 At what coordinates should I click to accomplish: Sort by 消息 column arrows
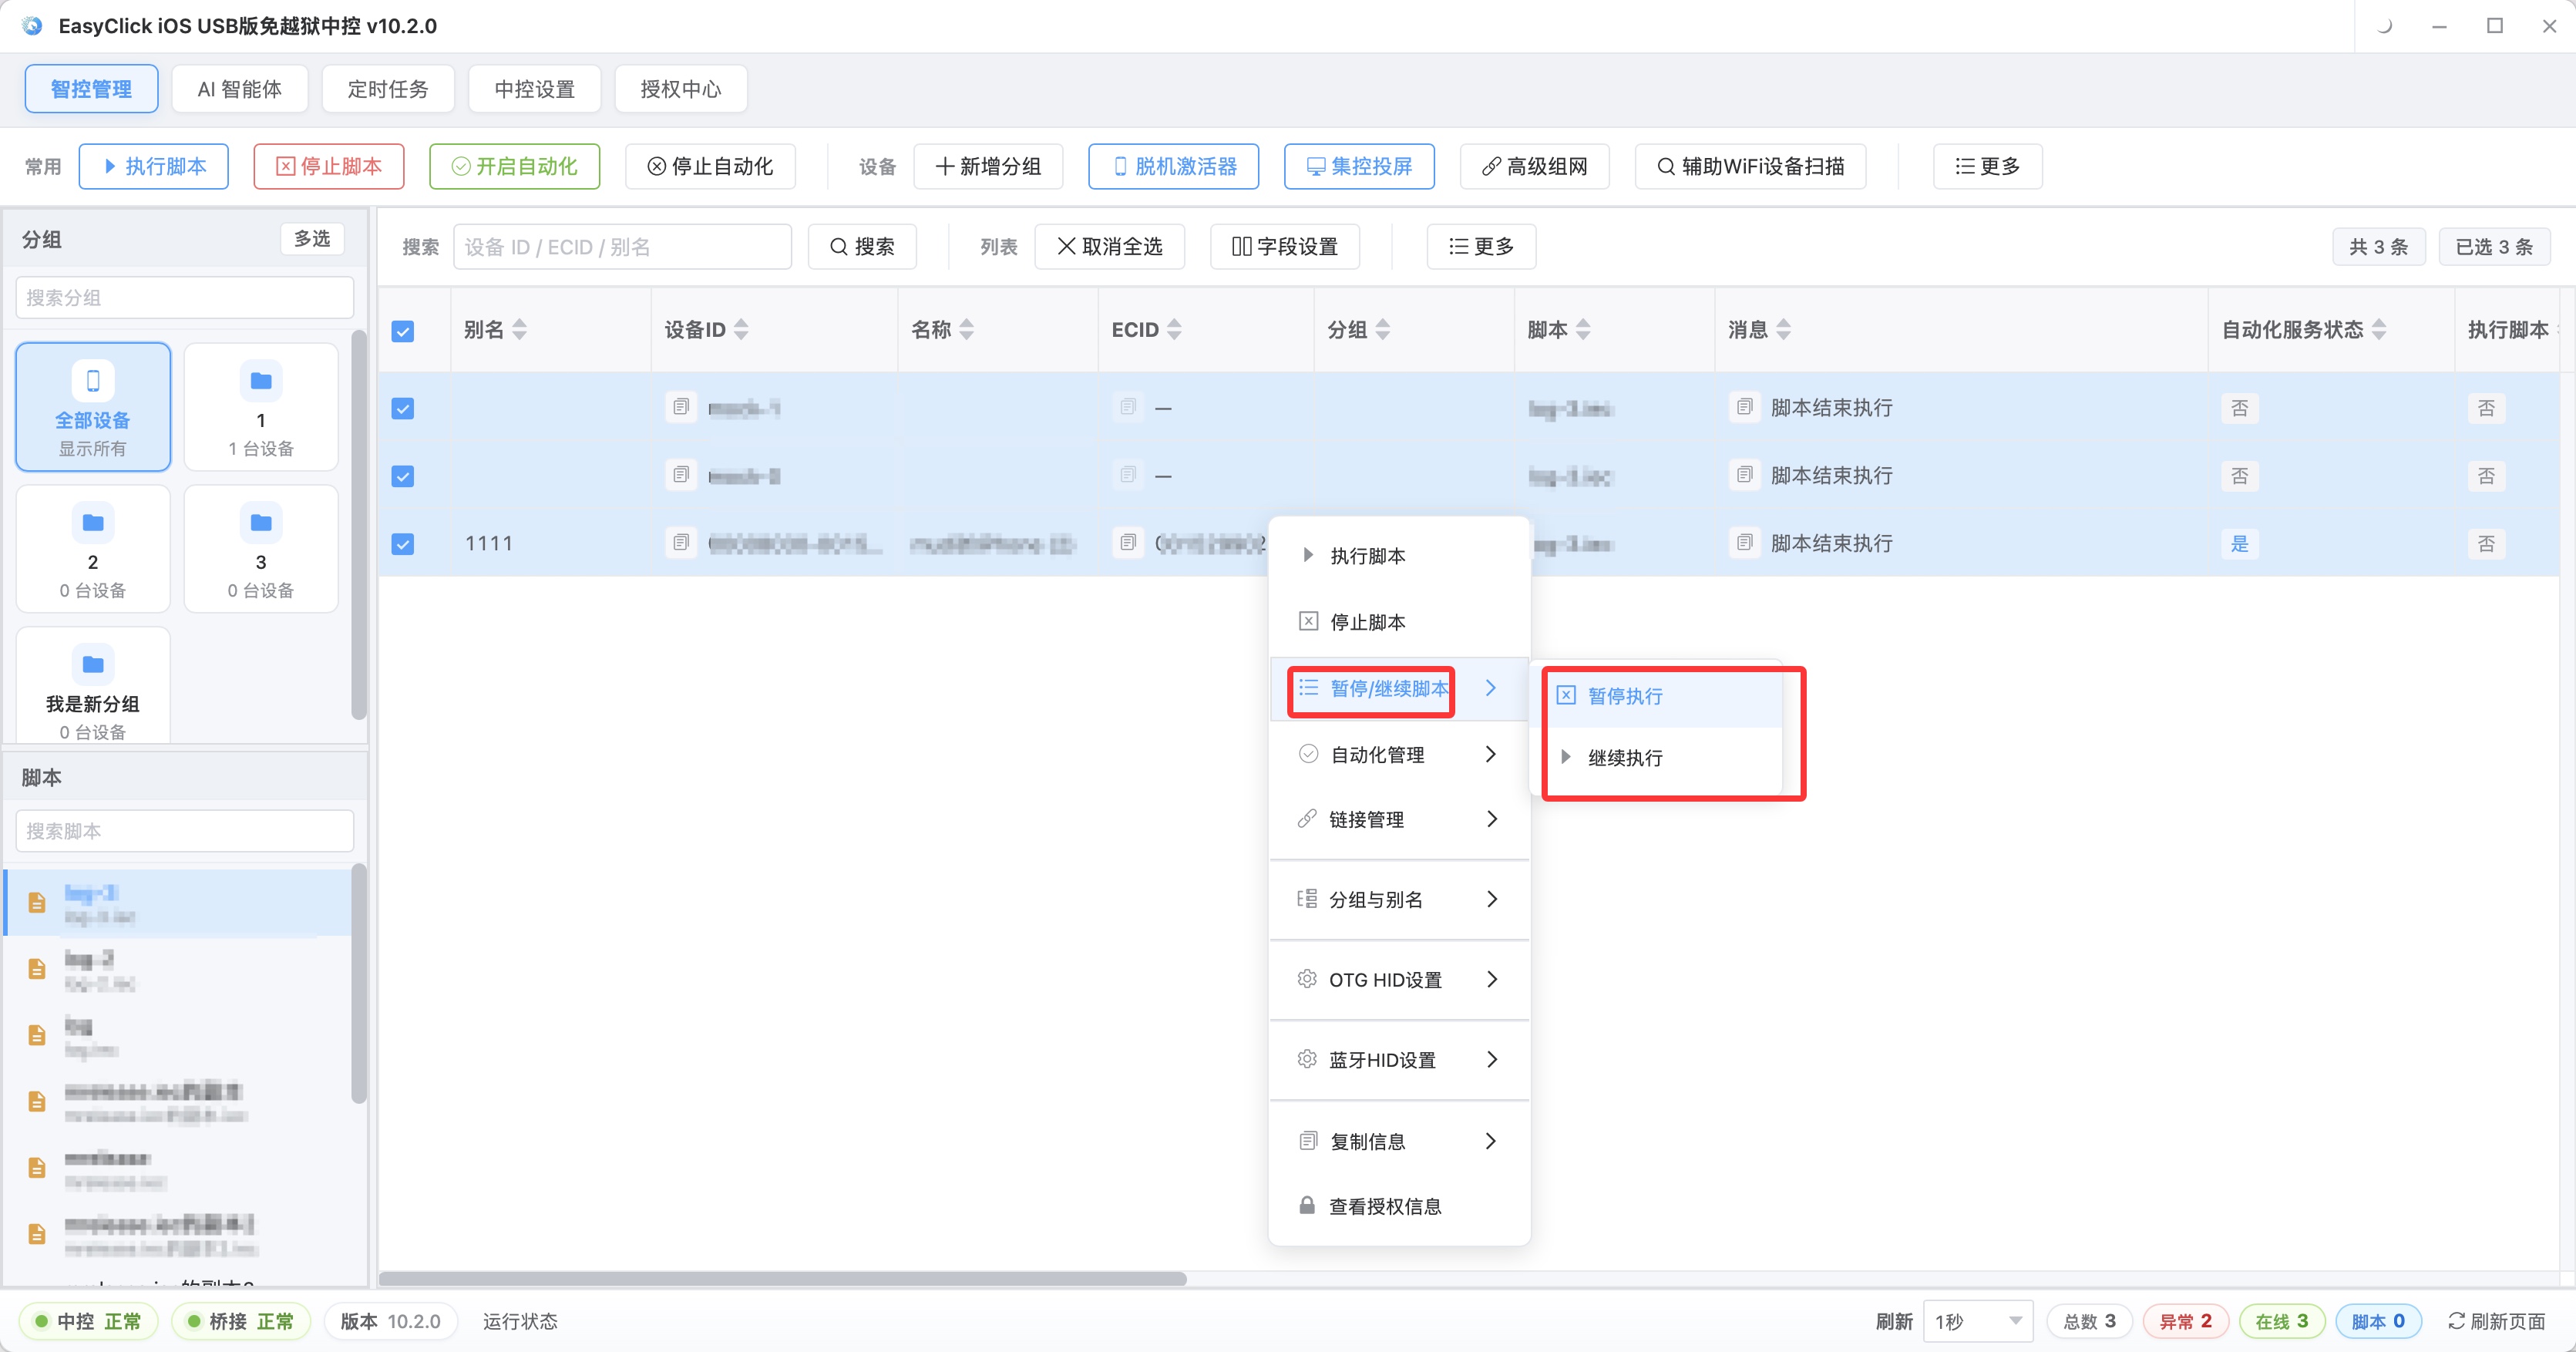coord(1784,330)
